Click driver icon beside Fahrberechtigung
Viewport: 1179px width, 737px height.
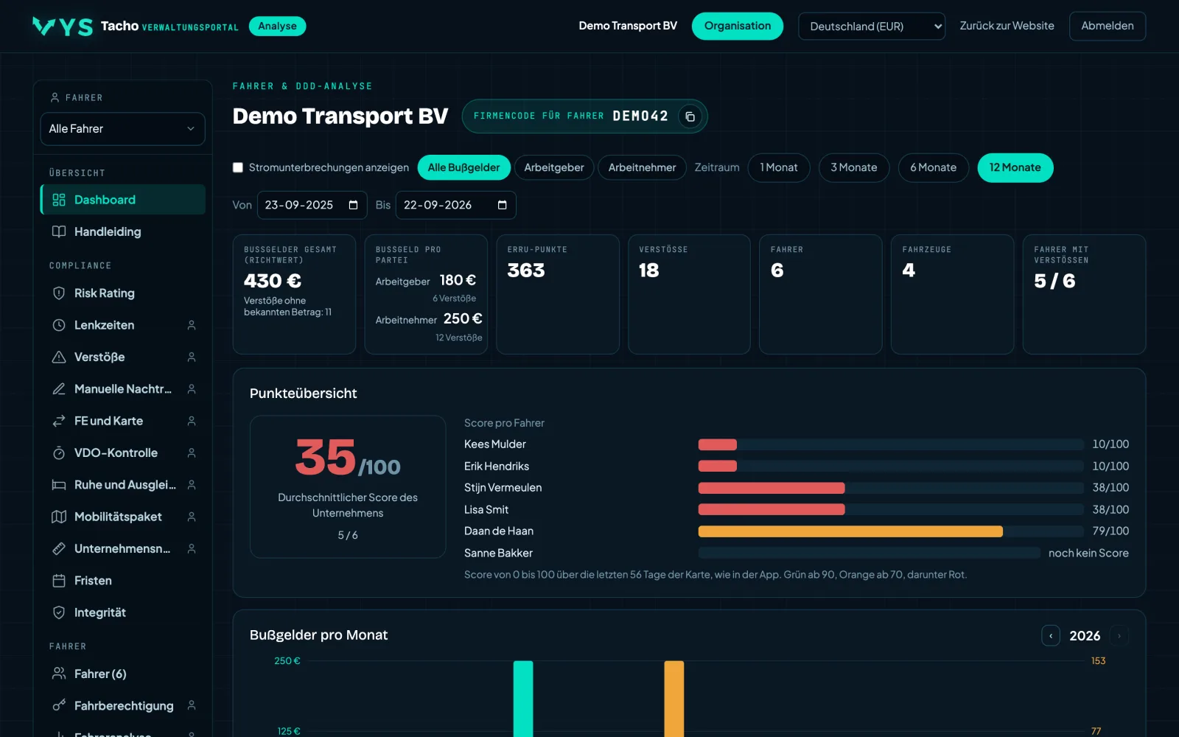click(x=192, y=705)
